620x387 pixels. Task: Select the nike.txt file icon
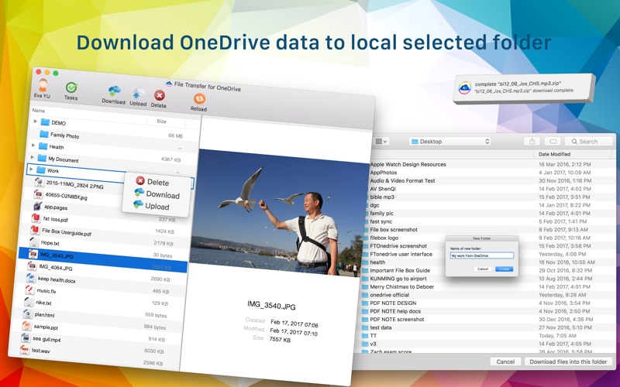pyautogui.click(x=29, y=302)
